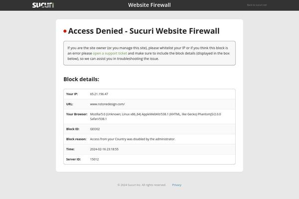Viewport: 299px width, 199px height.
Task: Click the 'Your IP:' row label
Action: [72, 94]
